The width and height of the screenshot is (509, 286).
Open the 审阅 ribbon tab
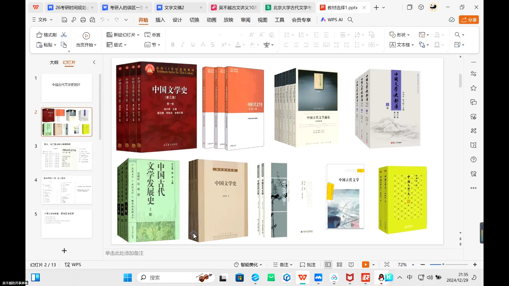[245, 20]
